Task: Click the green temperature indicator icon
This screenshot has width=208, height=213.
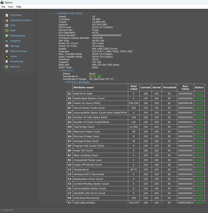Action: (99, 76)
